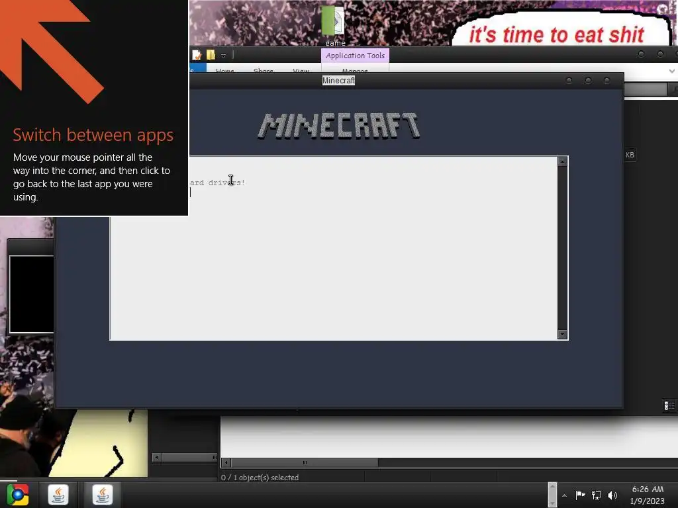The image size is (678, 508).
Task: Click the 'ard drivers!' log line
Action: [217, 183]
